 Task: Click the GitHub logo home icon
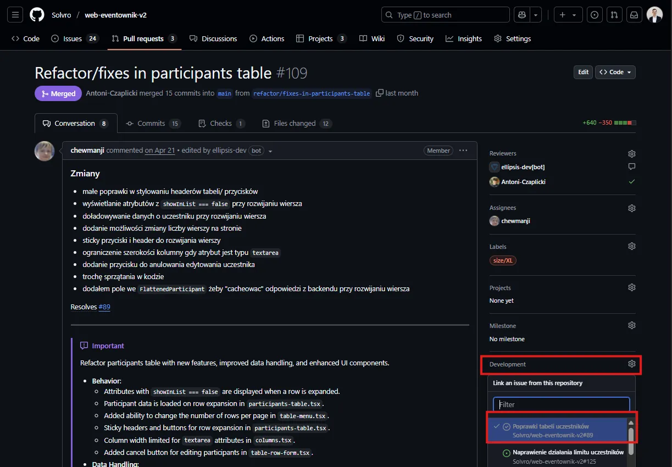[37, 15]
